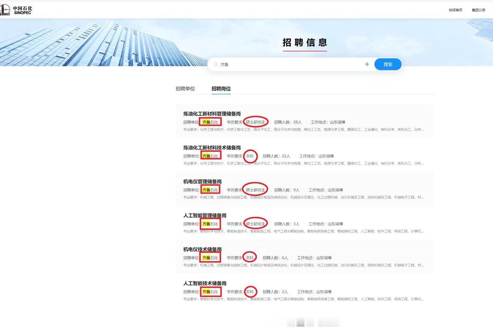
Task: Click the 专业要求 line under 人工智能技术储备岗
Action: coord(304,299)
